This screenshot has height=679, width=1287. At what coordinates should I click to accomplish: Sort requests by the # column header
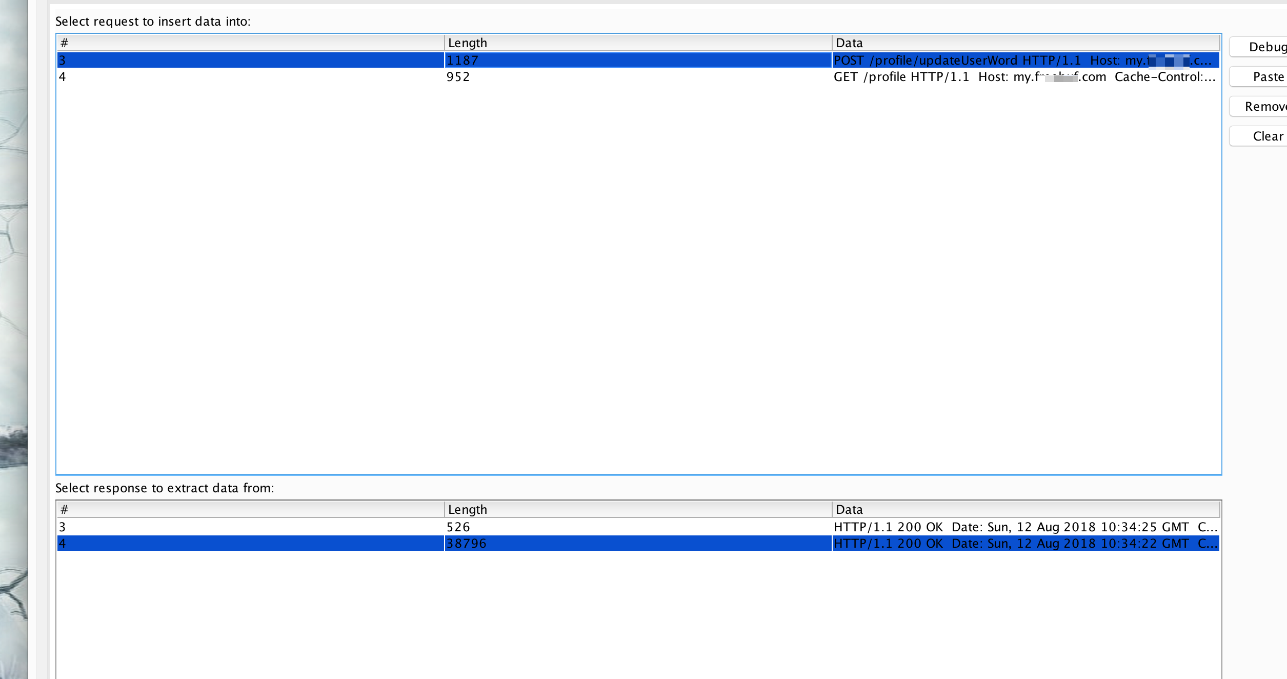[x=250, y=43]
